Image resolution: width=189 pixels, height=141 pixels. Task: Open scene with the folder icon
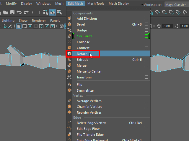tap(6, 12)
